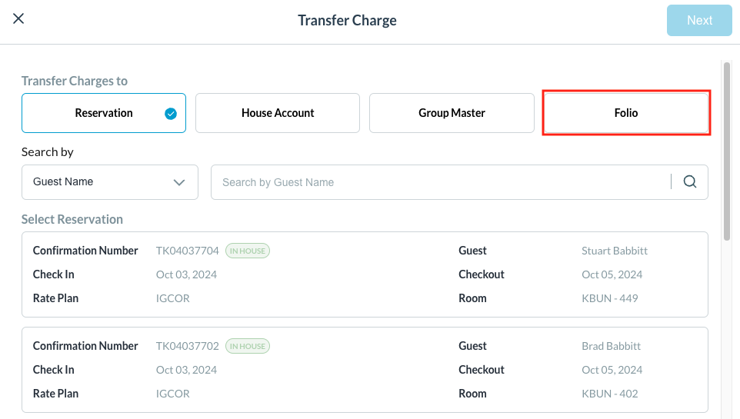This screenshot has height=419, width=740.
Task: Choose the Folio transfer option
Action: pyautogui.click(x=625, y=113)
